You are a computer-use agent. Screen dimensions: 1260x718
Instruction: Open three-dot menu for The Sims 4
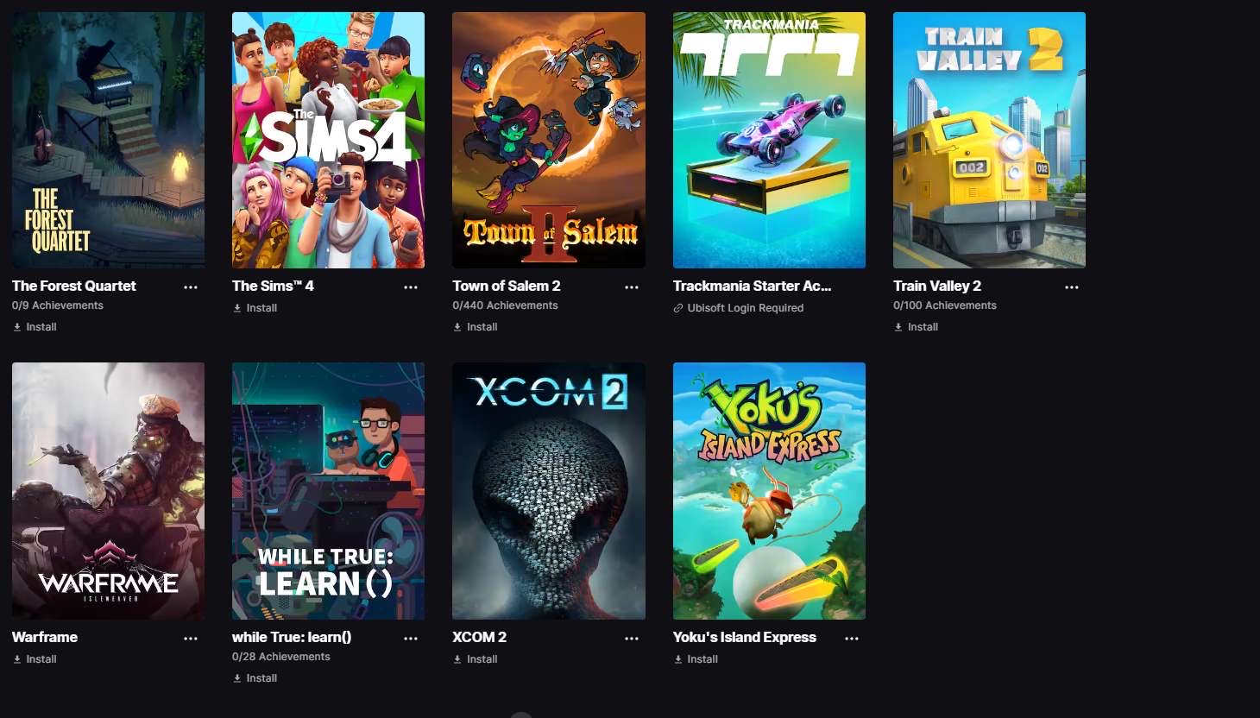(411, 287)
